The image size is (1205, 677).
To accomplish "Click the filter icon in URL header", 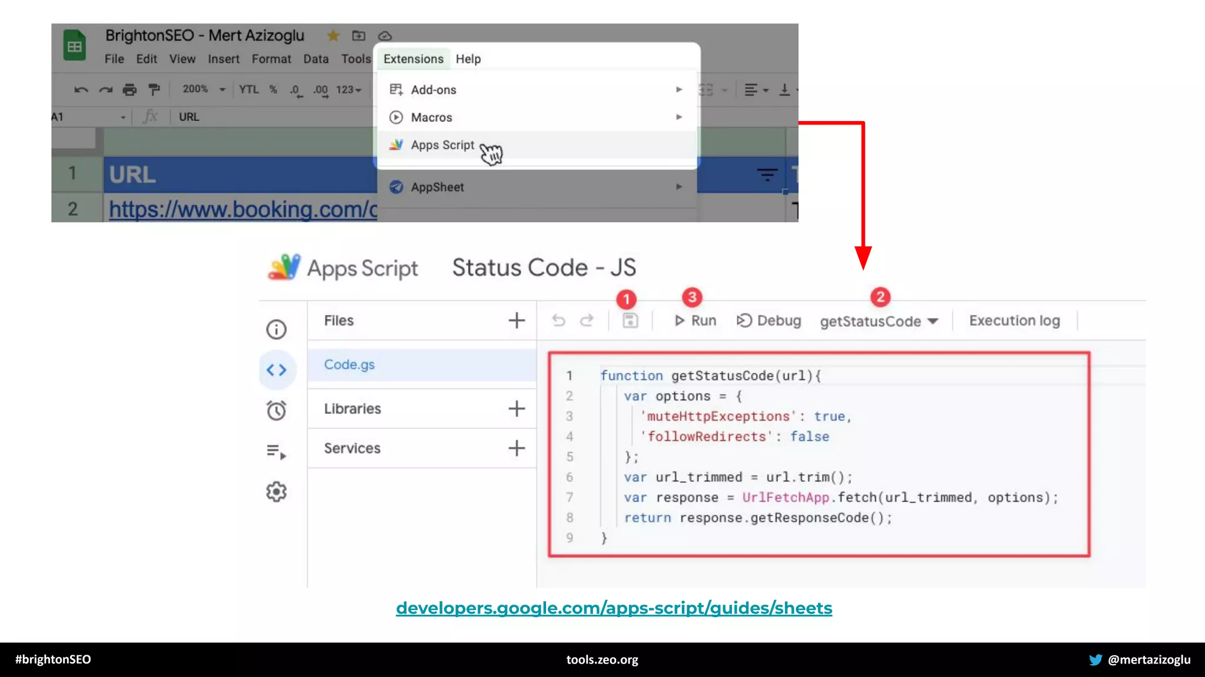I will tap(767, 175).
